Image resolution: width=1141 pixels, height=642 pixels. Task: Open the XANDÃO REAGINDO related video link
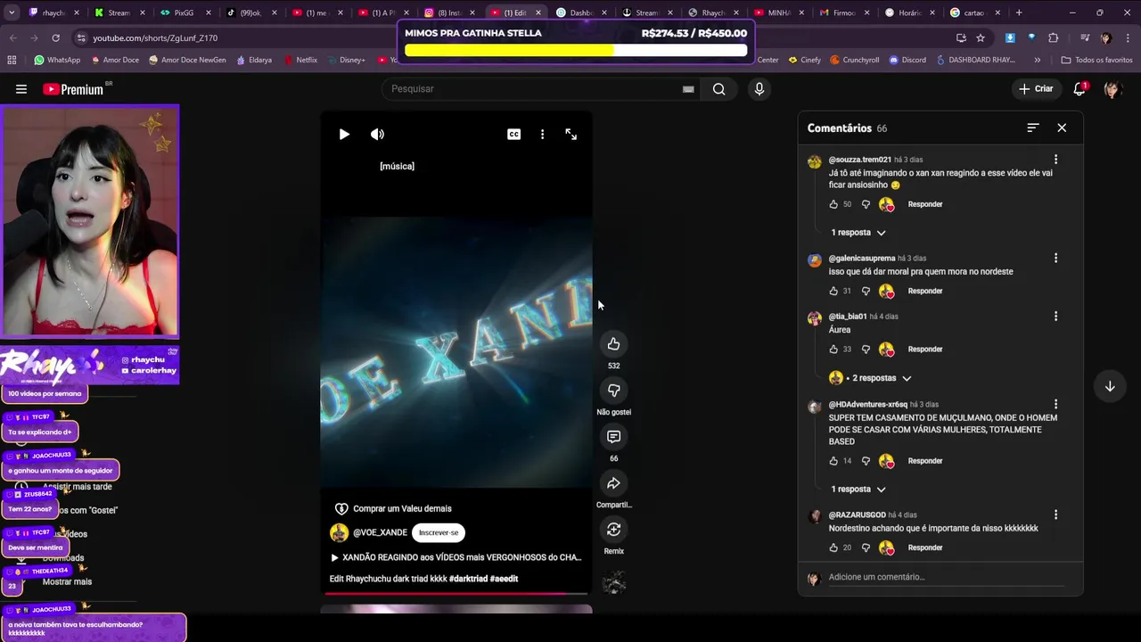[x=456, y=557]
